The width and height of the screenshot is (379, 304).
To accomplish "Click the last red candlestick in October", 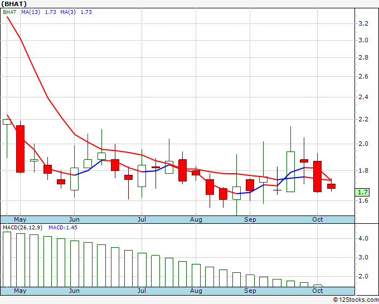I will coord(331,186).
